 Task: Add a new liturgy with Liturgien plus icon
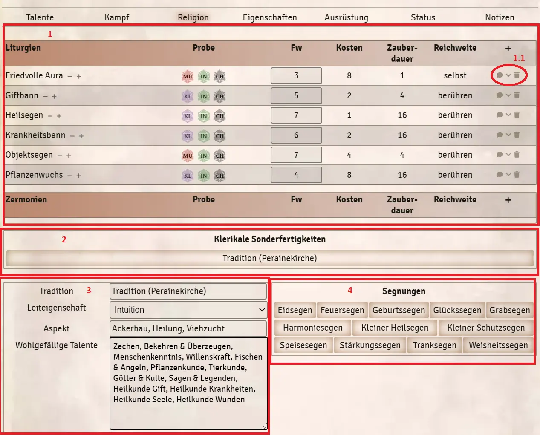point(508,49)
